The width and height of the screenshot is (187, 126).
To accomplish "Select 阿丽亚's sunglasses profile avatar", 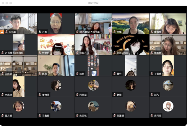I will (93, 85).
